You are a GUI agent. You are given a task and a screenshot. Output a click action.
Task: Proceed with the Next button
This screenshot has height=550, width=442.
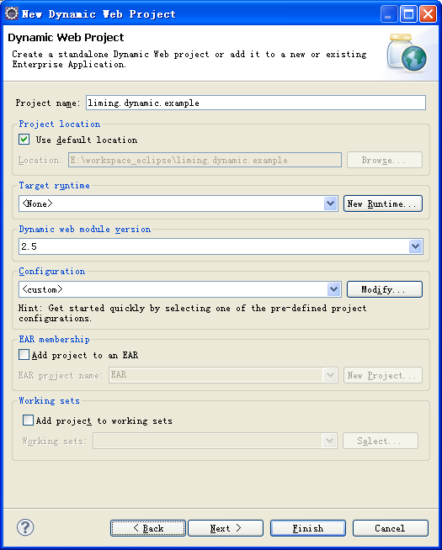[x=226, y=528]
